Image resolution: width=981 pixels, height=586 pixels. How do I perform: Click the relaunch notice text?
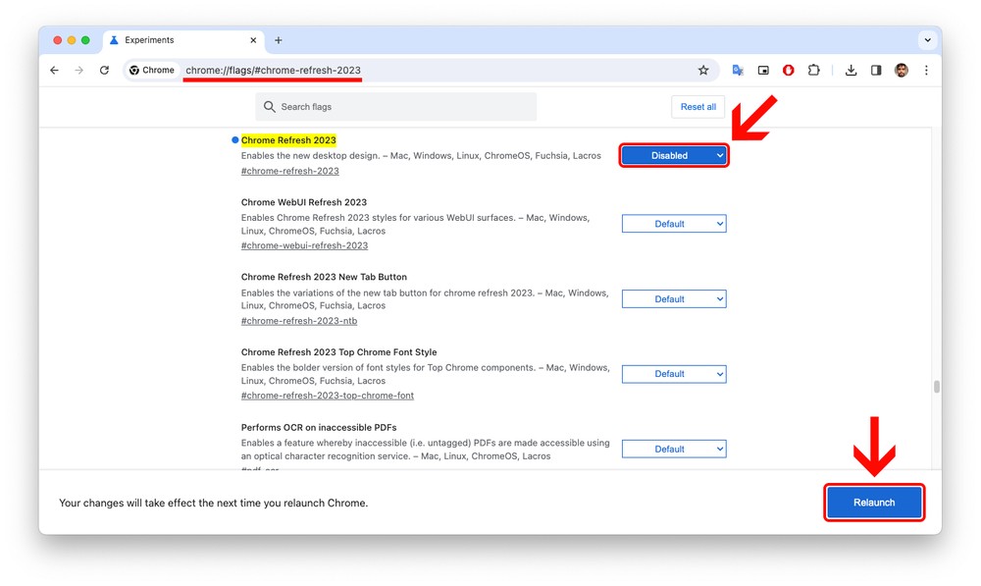[213, 503]
